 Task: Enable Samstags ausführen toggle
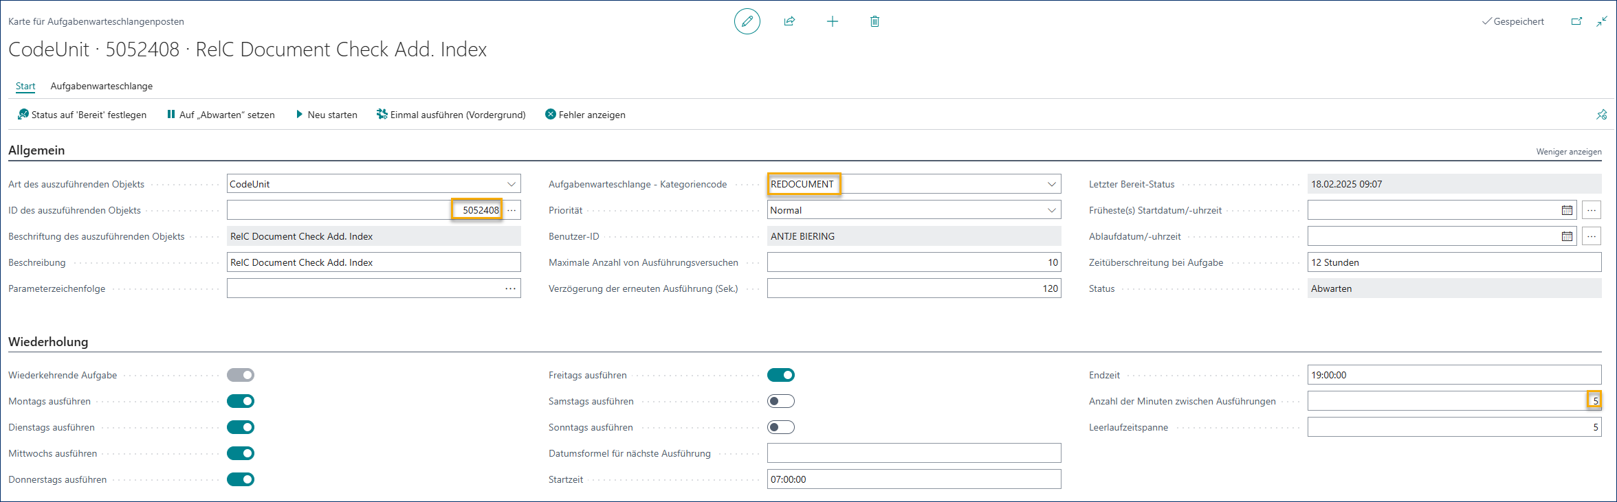(x=780, y=401)
